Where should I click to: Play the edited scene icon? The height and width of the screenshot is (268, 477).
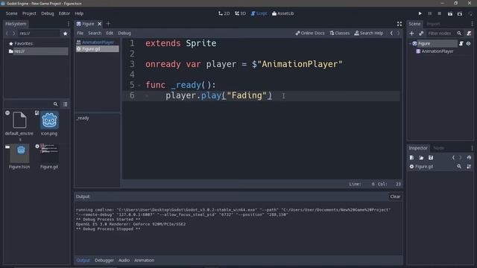tap(450, 13)
